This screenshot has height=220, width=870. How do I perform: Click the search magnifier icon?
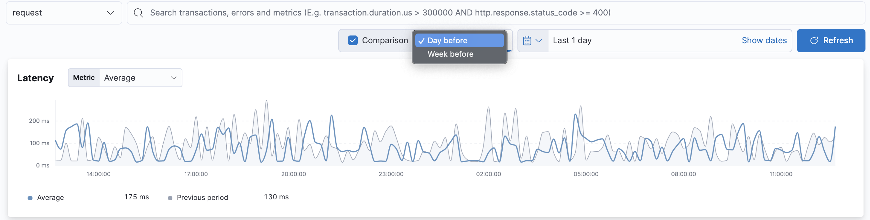(x=138, y=13)
